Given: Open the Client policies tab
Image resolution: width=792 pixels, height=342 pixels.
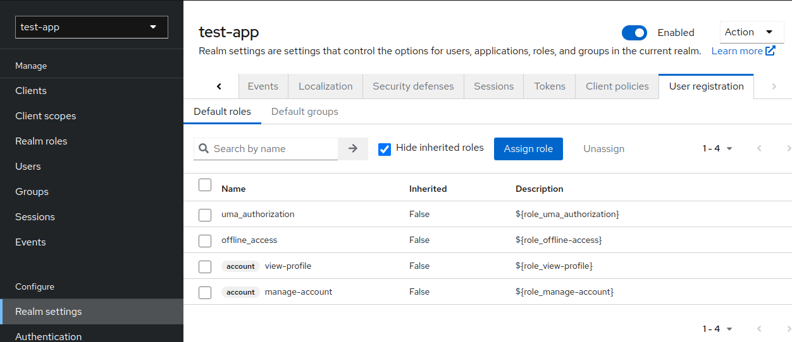Looking at the screenshot, I should (x=617, y=86).
